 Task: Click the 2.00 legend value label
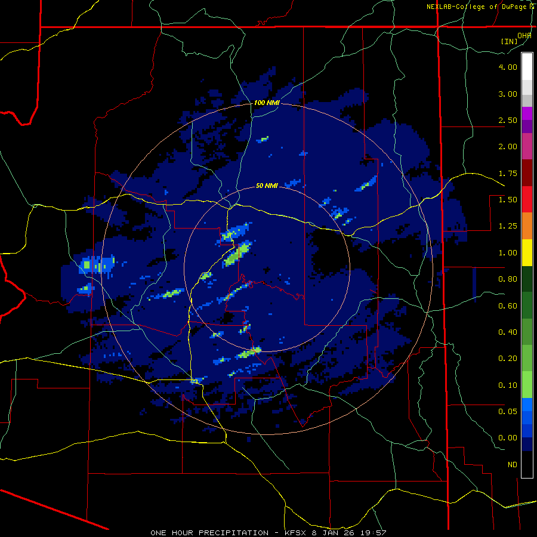click(508, 147)
